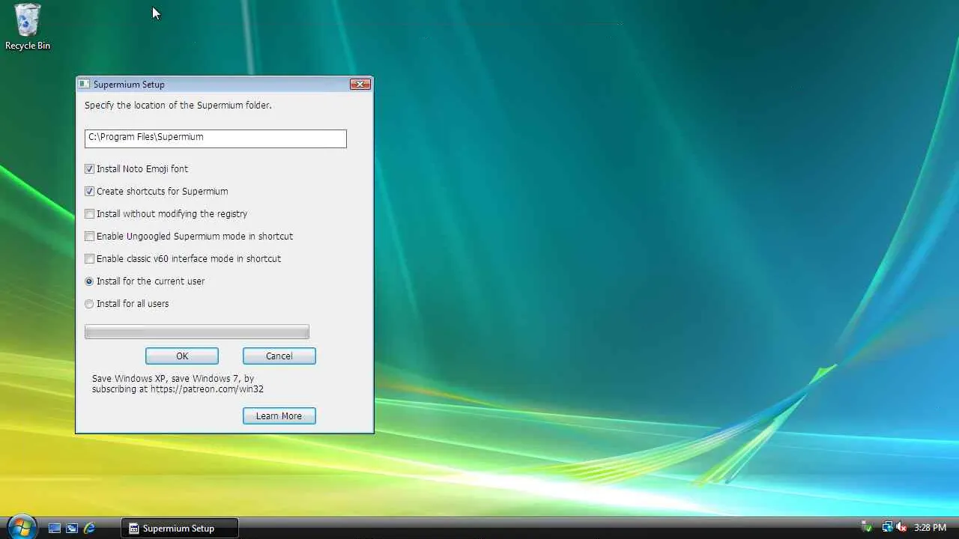
Task: Click the Supermium Setup taskbar button
Action: 180,528
